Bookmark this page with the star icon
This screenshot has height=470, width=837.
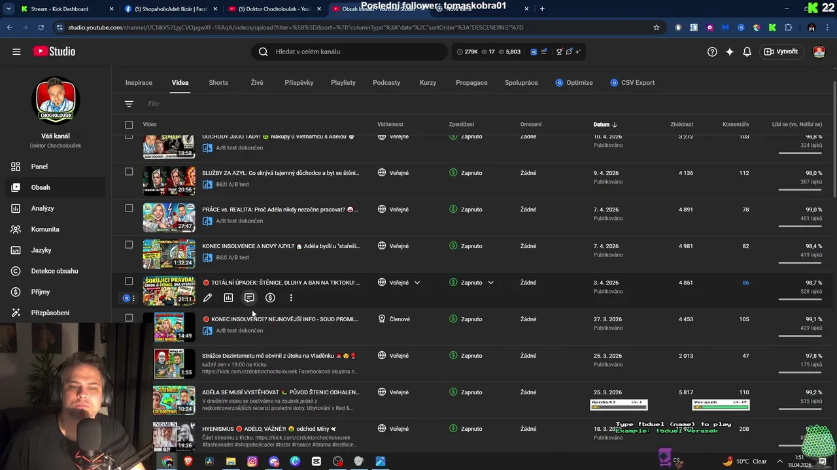(657, 27)
